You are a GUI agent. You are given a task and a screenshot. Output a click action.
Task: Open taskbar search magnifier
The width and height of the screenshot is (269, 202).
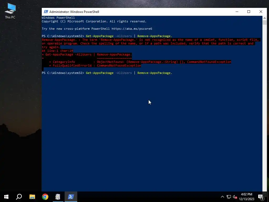[19, 197]
